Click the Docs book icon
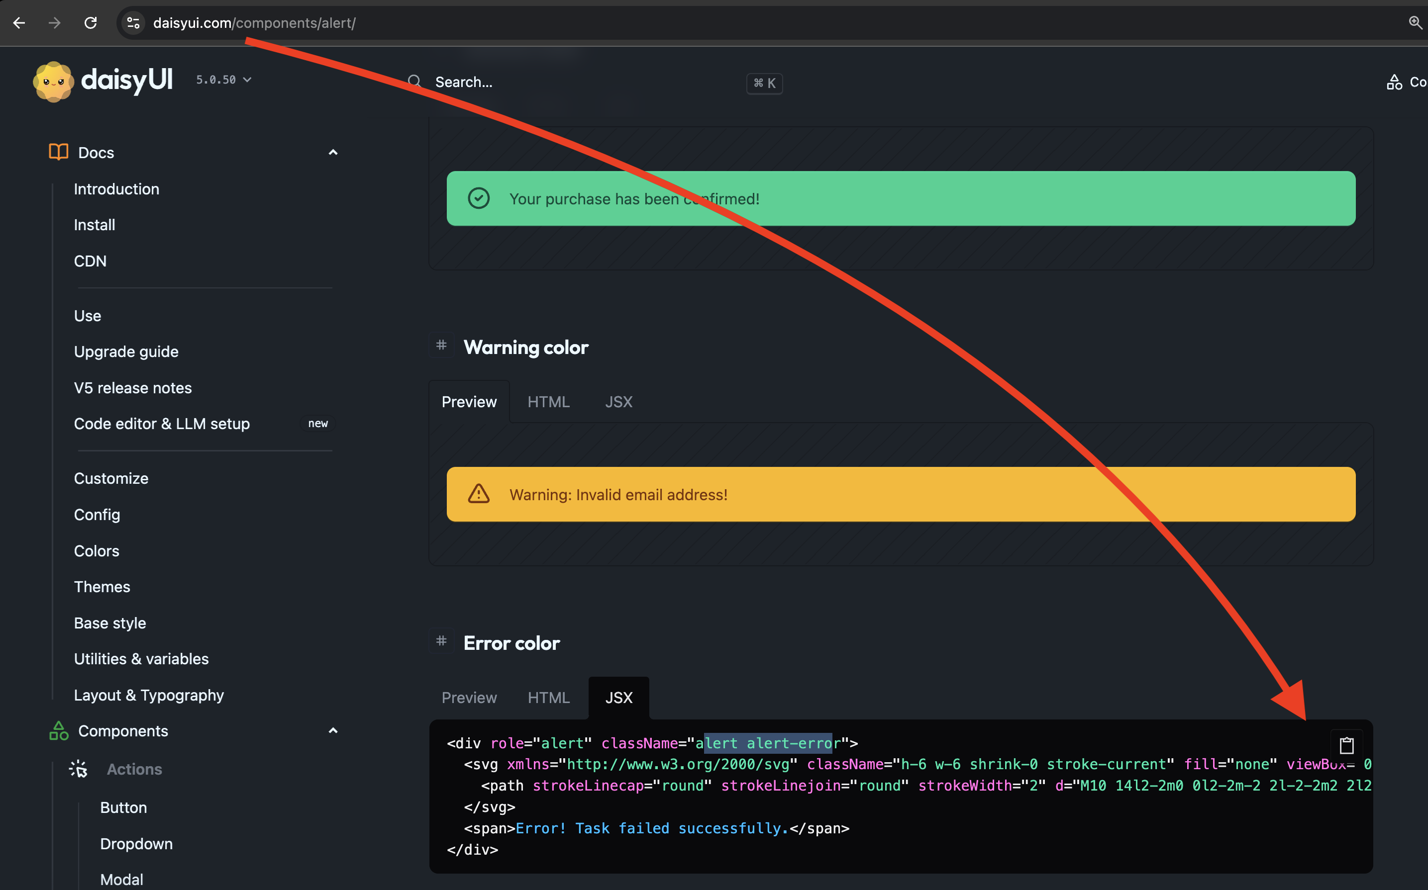This screenshot has height=890, width=1428. (58, 152)
